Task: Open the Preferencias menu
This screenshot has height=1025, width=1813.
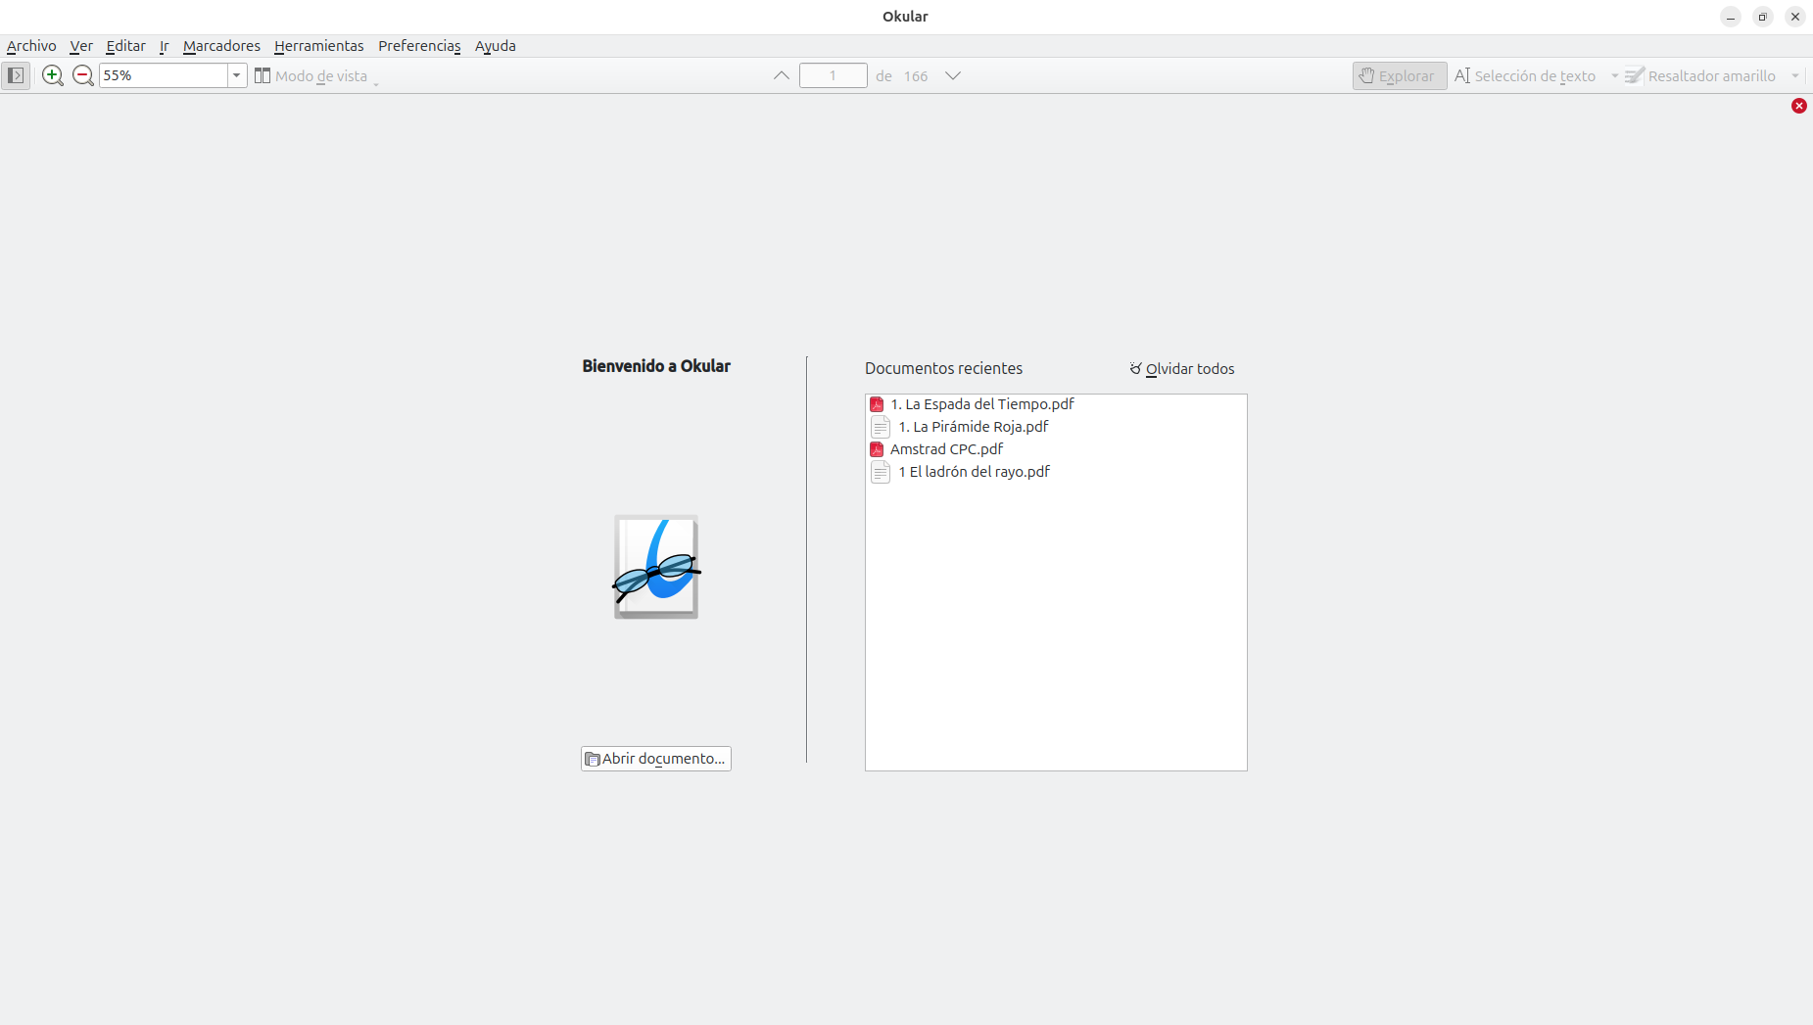Action: (419, 46)
